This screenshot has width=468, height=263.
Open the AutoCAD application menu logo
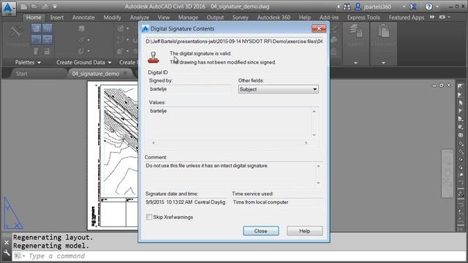pyautogui.click(x=8, y=8)
